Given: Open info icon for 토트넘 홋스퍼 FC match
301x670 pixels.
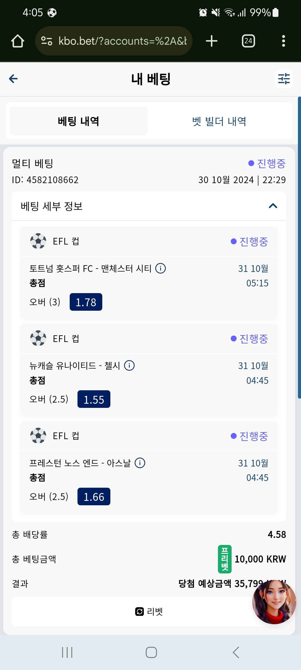Looking at the screenshot, I should click(161, 268).
